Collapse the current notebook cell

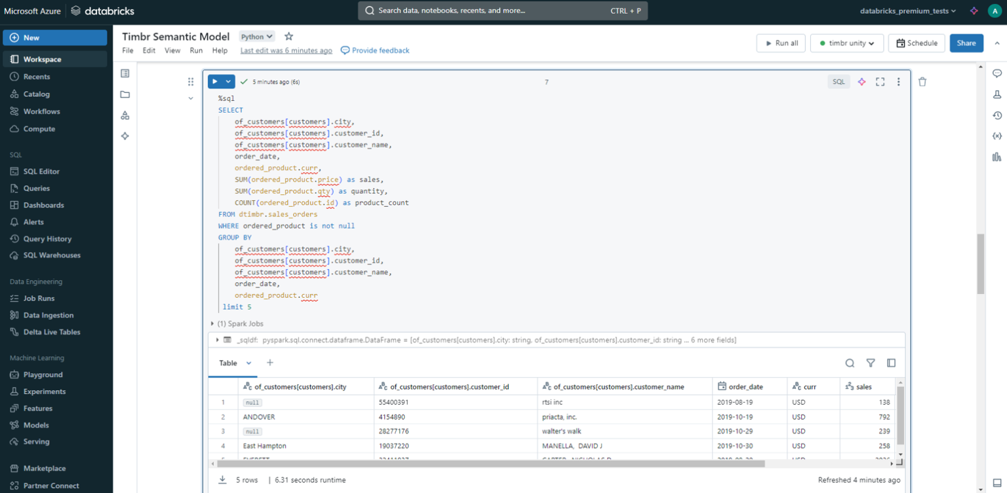190,98
